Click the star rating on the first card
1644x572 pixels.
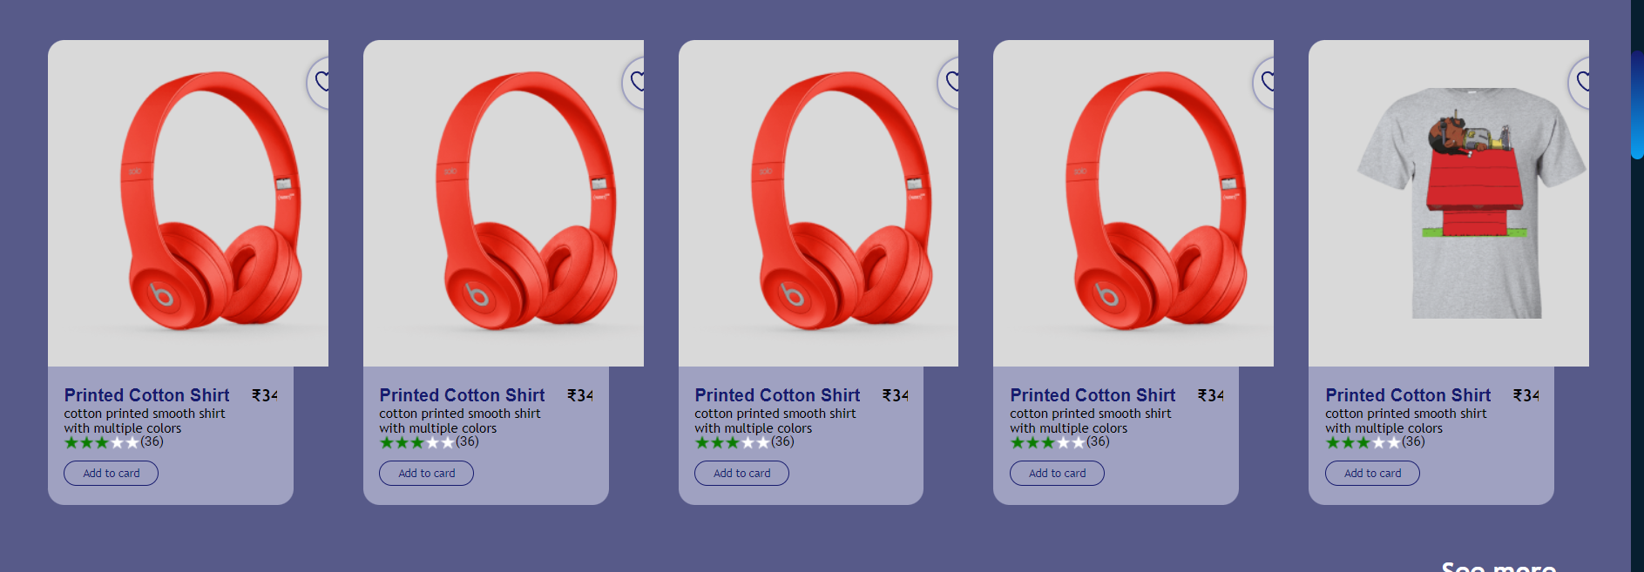tap(98, 442)
